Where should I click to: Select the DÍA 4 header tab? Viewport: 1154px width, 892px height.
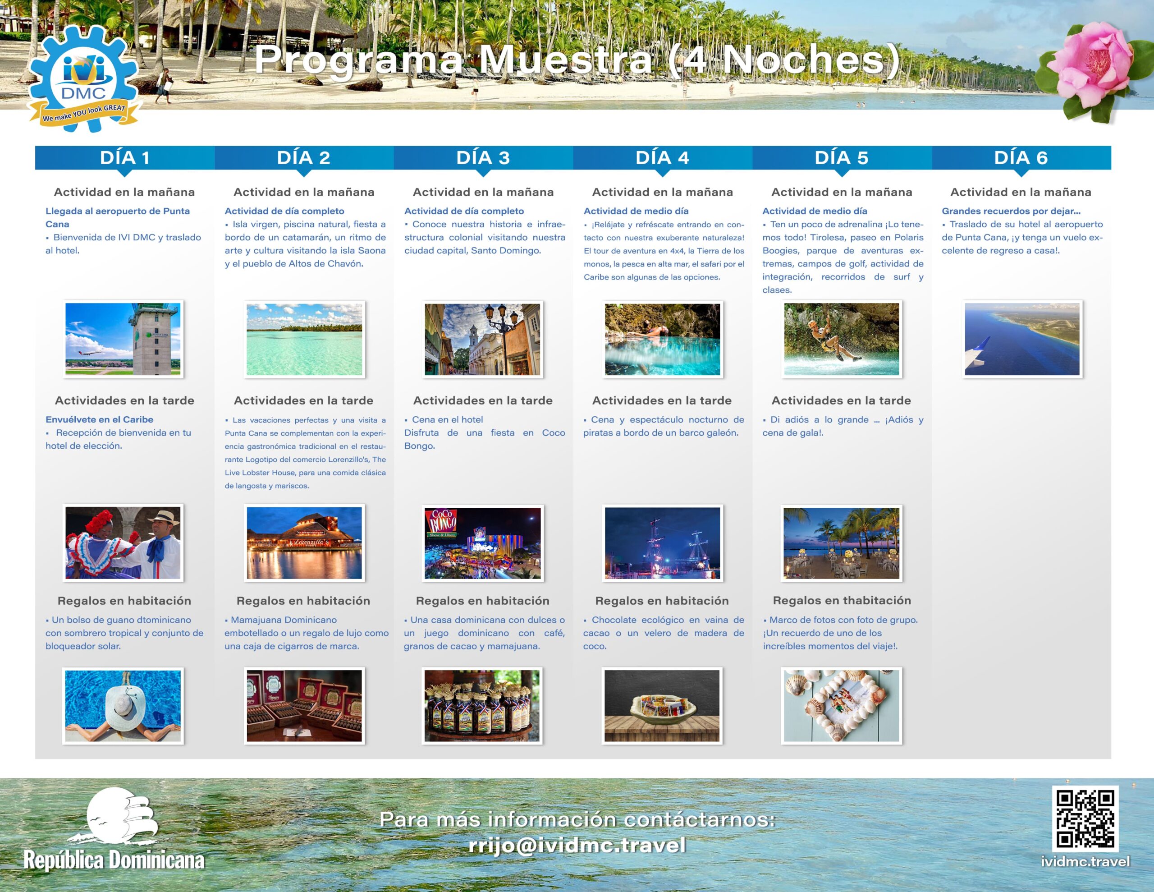pos(662,157)
